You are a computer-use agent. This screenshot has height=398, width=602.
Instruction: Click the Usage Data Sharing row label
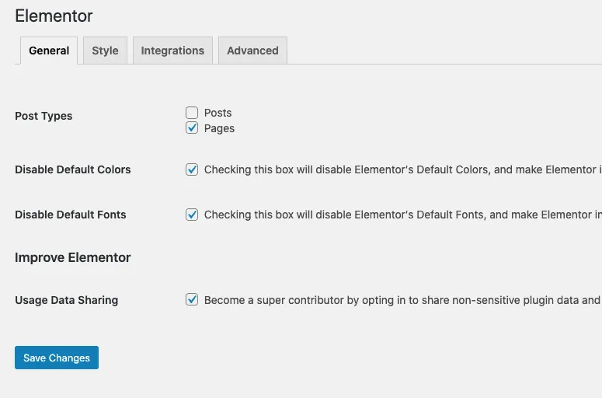67,300
